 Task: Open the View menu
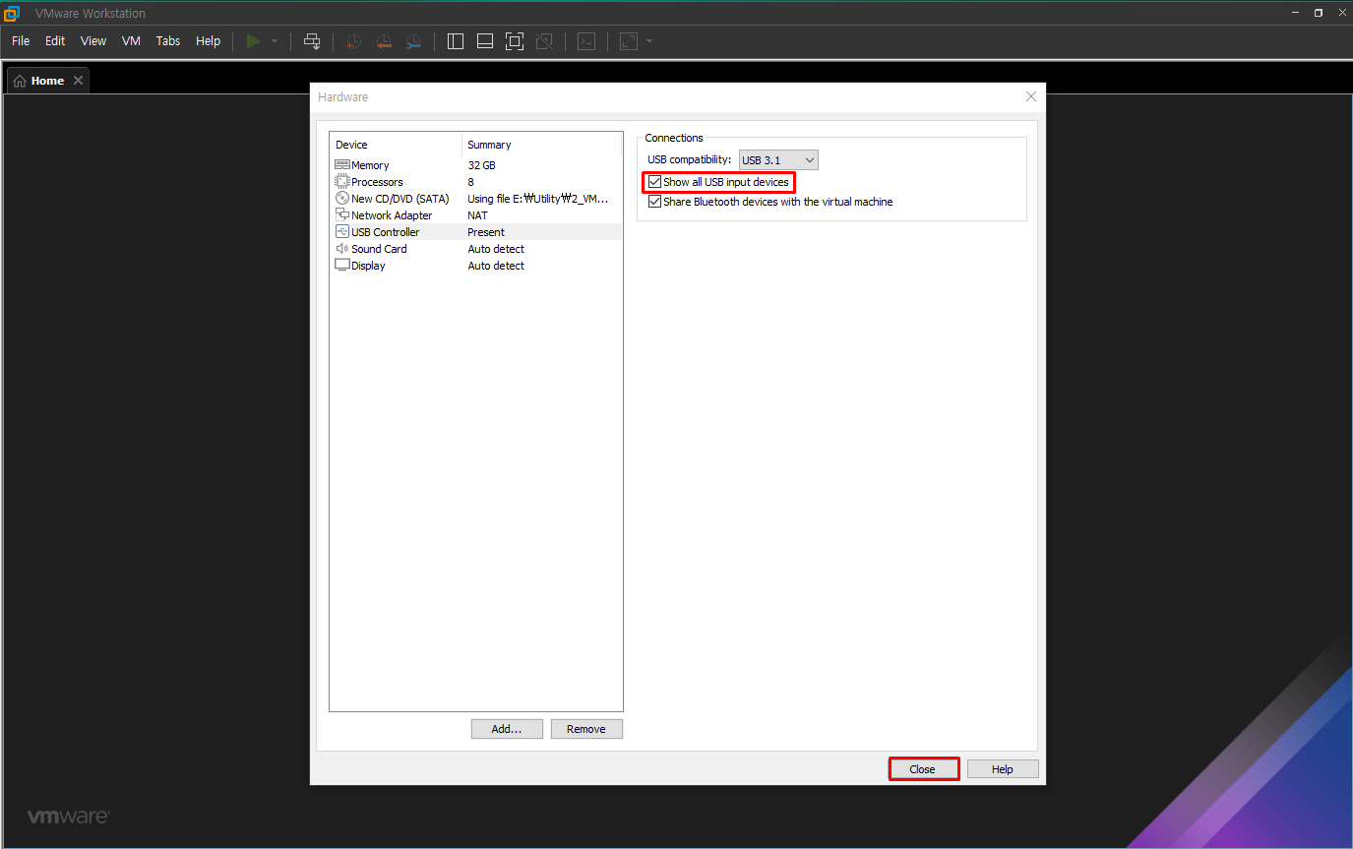(x=93, y=41)
